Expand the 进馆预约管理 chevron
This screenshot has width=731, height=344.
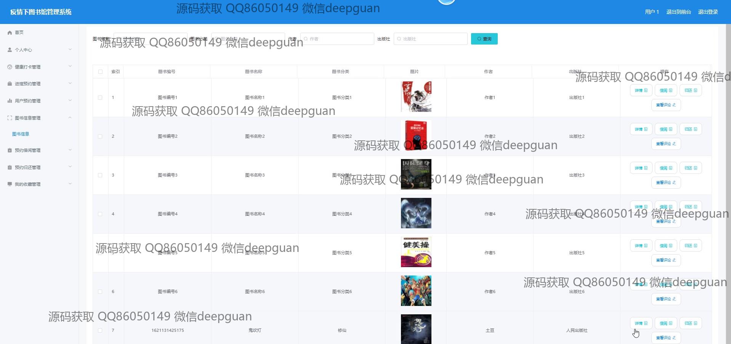pos(70,83)
